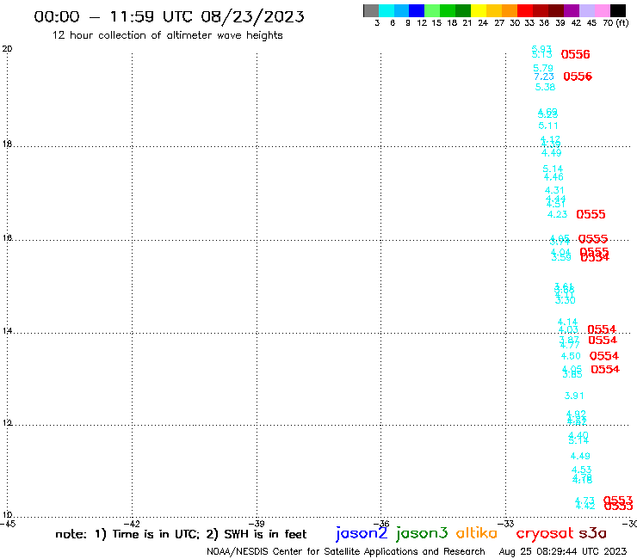Click the pink swatch in color scale
This screenshot has width=637, height=559.
coord(602,10)
